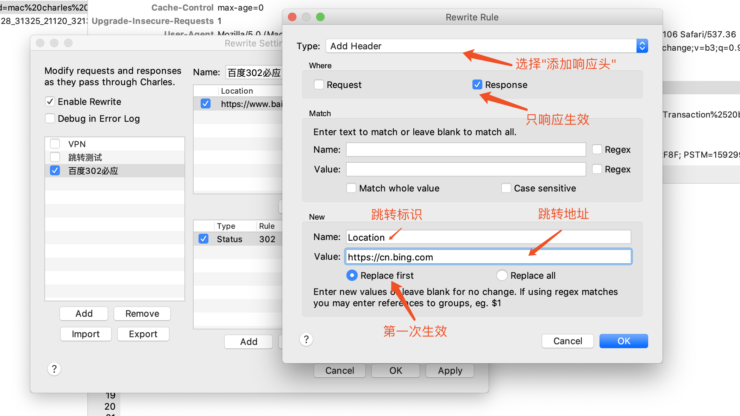Image resolution: width=740 pixels, height=416 pixels.
Task: Enable the VPN rewrite set checkbox
Action: tap(55, 144)
